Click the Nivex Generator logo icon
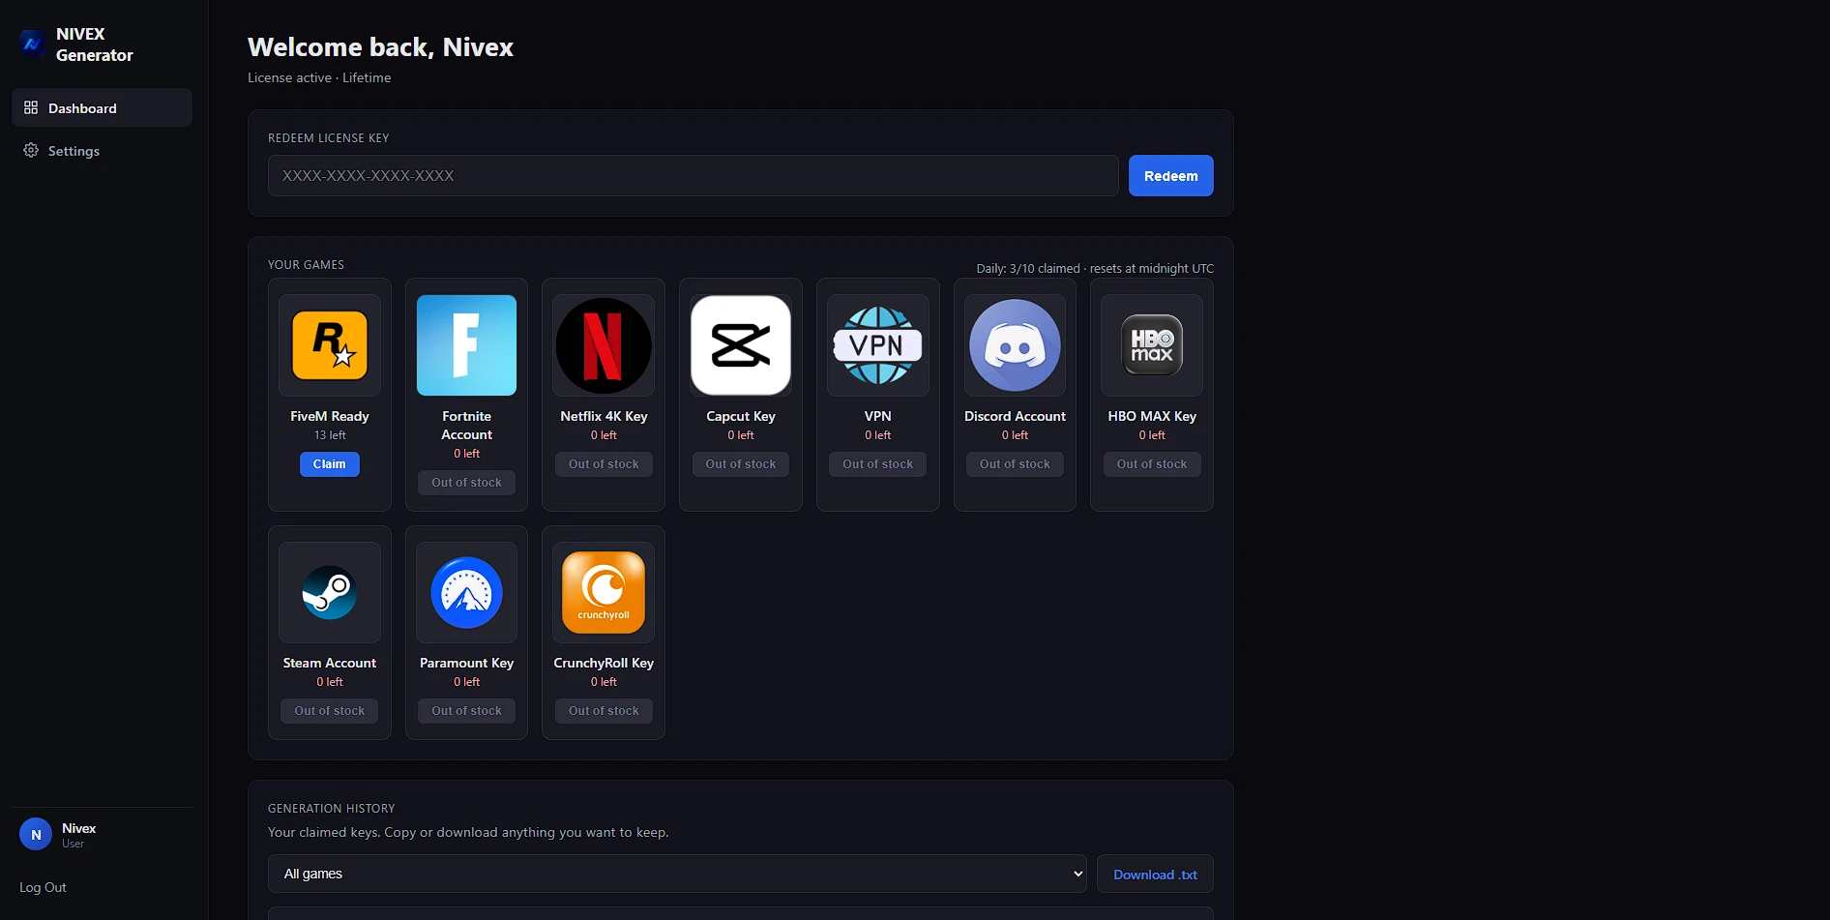 click(32, 44)
